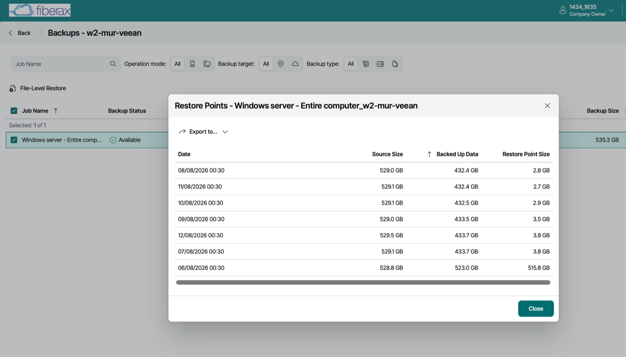Click the 432.5 GB backed up data value

(x=466, y=203)
